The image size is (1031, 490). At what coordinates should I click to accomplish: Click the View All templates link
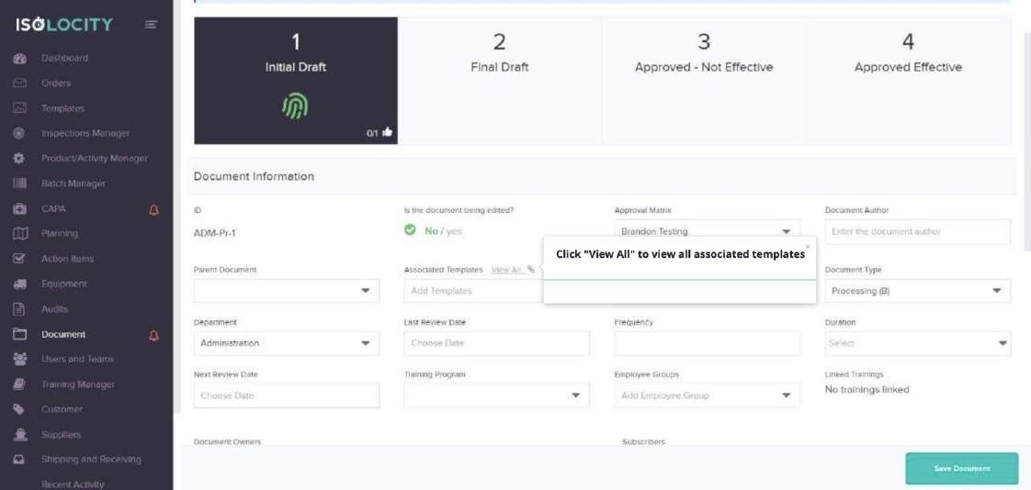[x=506, y=270]
